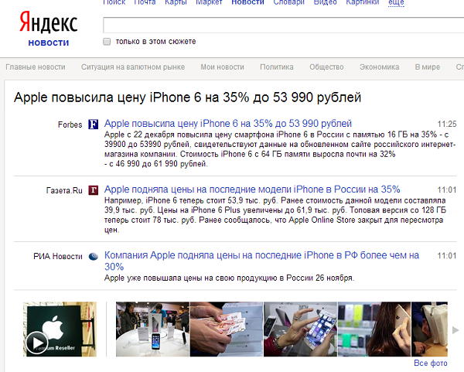Play the Apple Premium Reseller video
464x372 pixels.
pos(36,343)
